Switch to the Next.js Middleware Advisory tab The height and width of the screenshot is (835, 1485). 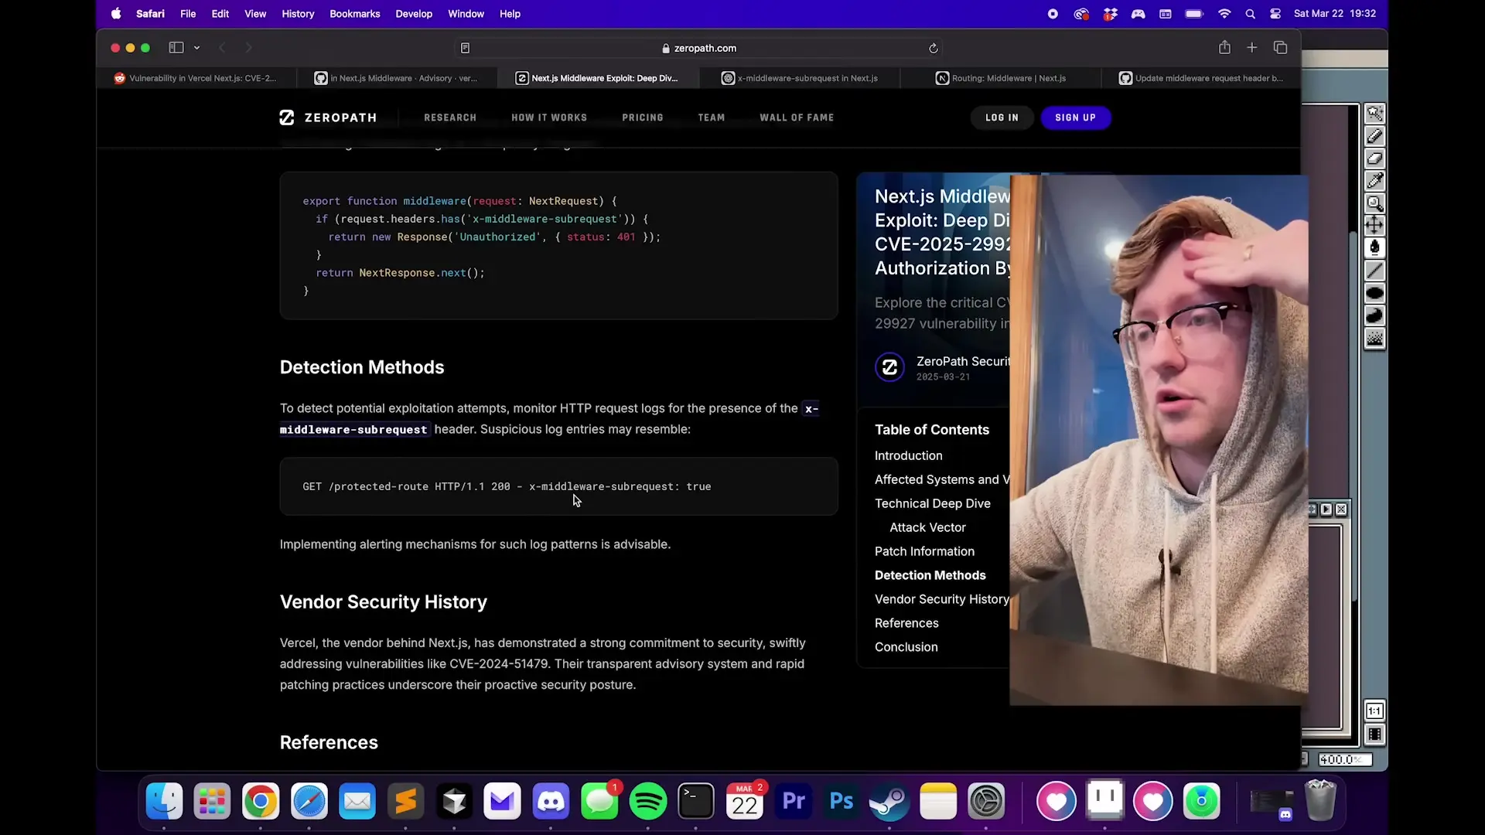396,78
